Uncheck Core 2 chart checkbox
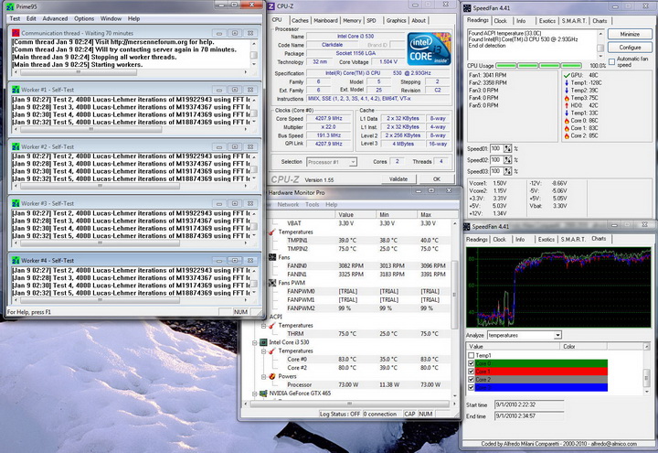Screen dimensions: 658x453 (x=471, y=380)
